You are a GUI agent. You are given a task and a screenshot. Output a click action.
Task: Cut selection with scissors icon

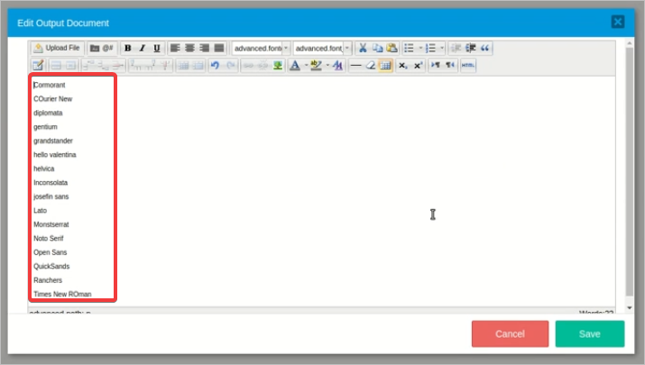tap(362, 48)
